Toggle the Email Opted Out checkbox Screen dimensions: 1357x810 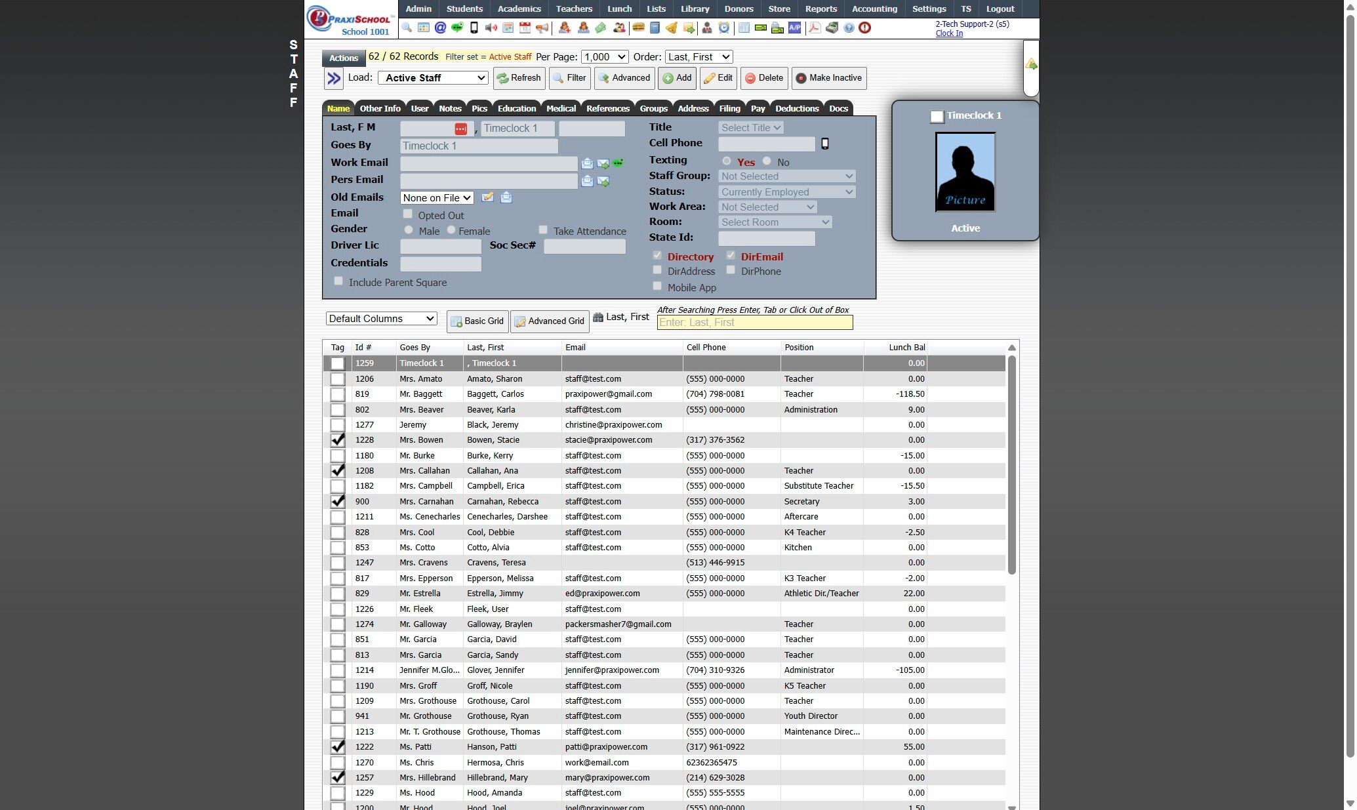pos(407,214)
